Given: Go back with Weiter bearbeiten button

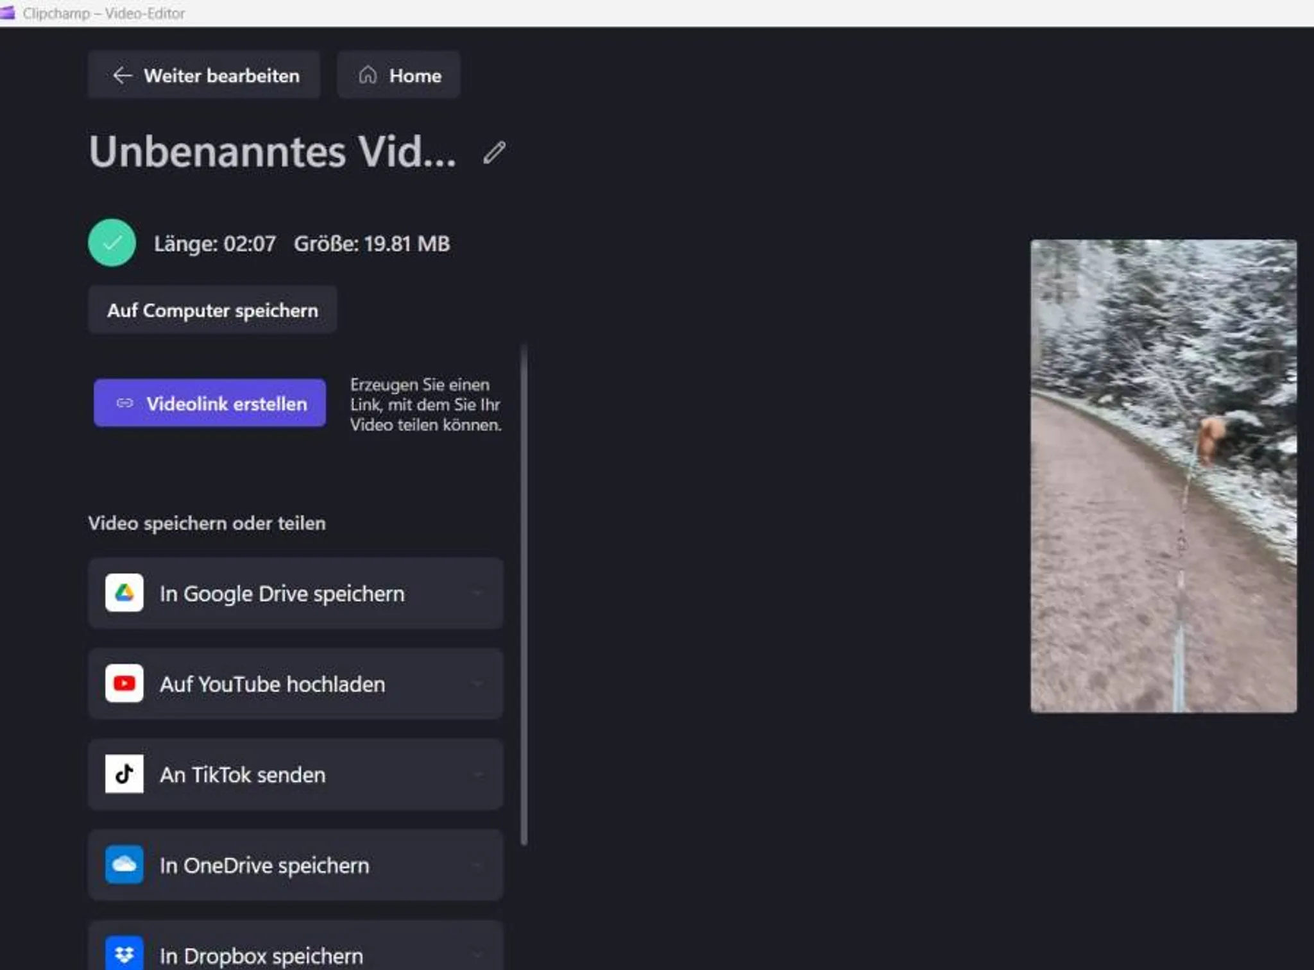Looking at the screenshot, I should coord(204,76).
